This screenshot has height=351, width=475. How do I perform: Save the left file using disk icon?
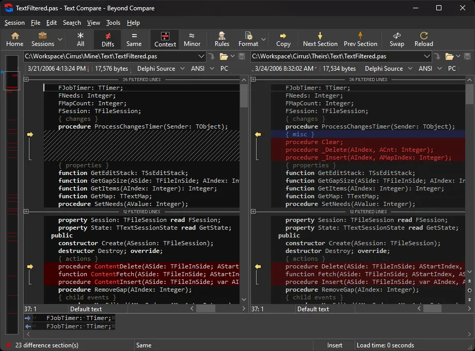241,56
